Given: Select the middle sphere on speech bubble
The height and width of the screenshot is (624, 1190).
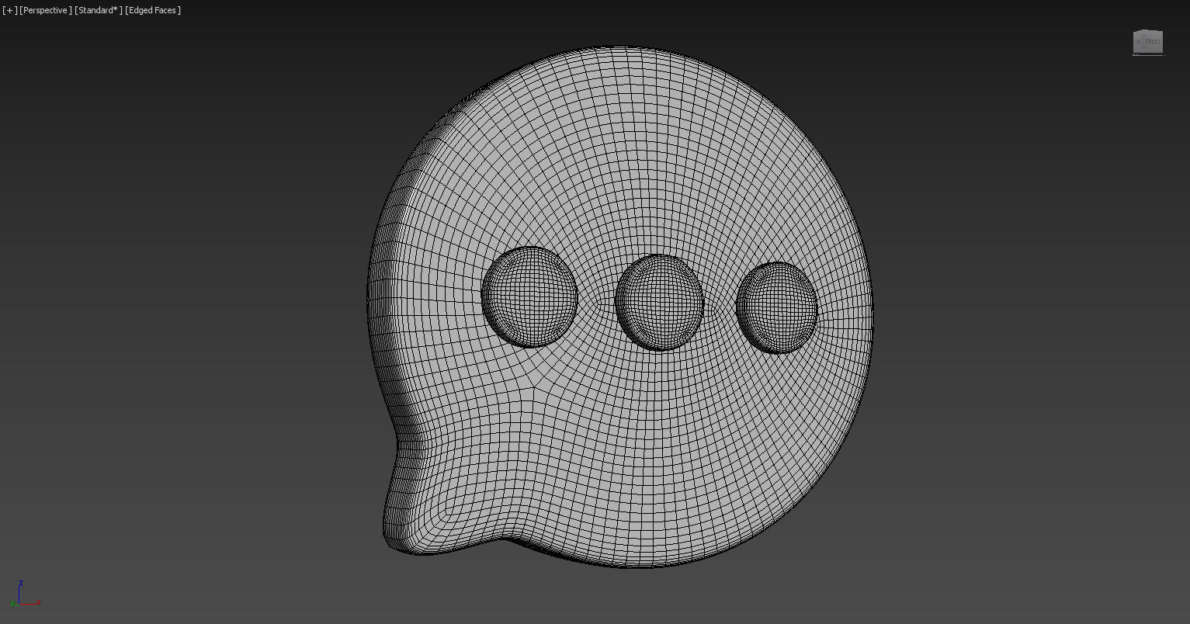Looking at the screenshot, I should pos(659,303).
